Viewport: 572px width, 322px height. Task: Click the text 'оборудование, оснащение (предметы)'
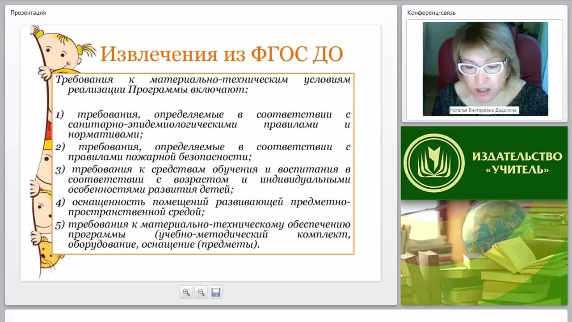coord(164,245)
